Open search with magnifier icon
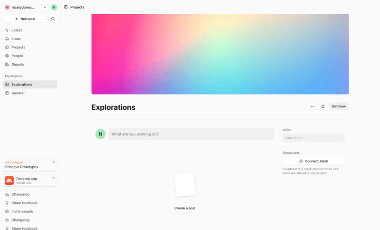The image size is (380, 230). pyautogui.click(x=53, y=19)
